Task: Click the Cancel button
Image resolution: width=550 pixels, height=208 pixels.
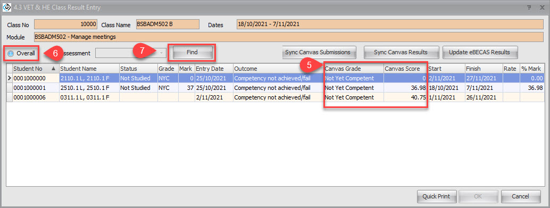Action: (521, 196)
